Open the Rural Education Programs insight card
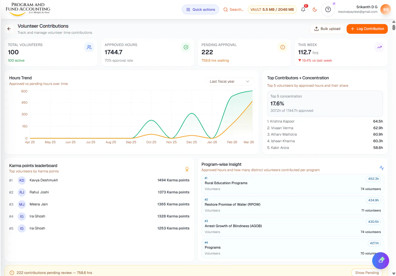Screen dimensions: 396x276 [293, 184]
